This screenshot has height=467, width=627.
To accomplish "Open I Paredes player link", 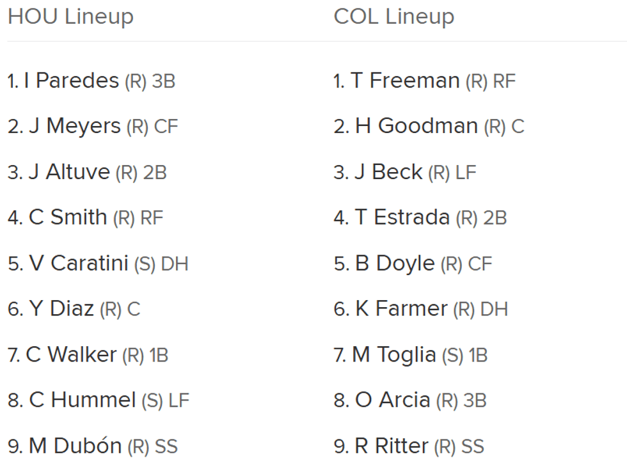I will (x=71, y=81).
